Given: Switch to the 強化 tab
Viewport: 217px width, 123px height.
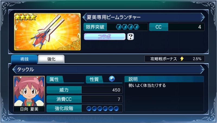Looking at the screenshot, I should click(51, 59).
